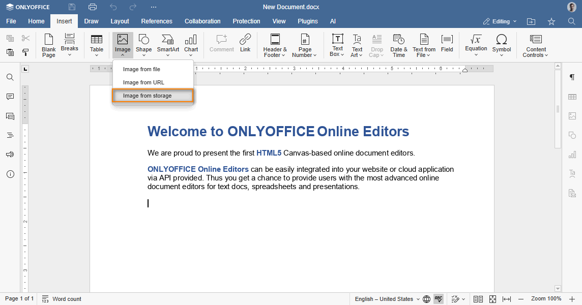Image resolution: width=582 pixels, height=305 pixels.
Task: Toggle Fit to page button
Action: tap(492, 299)
